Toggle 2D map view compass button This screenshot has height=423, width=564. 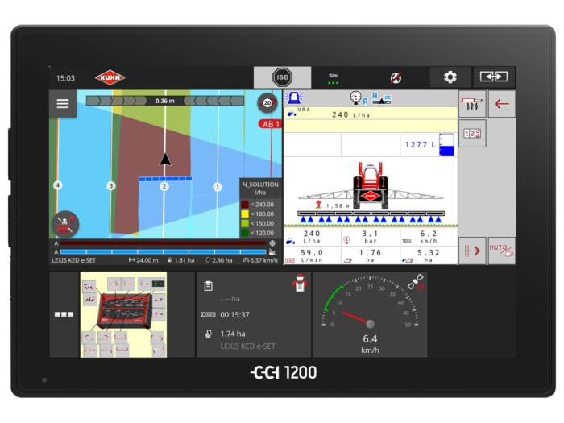point(267,103)
